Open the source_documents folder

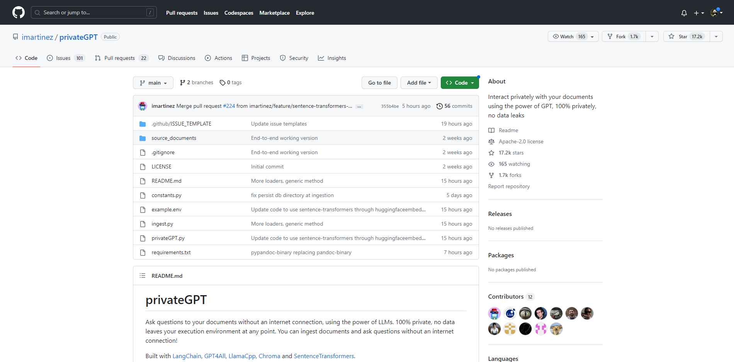click(174, 138)
